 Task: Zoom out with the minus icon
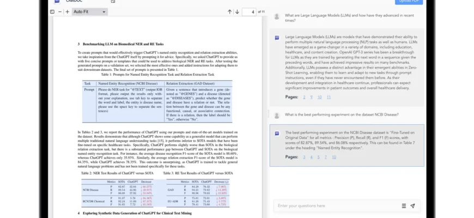pyautogui.click(x=60, y=11)
